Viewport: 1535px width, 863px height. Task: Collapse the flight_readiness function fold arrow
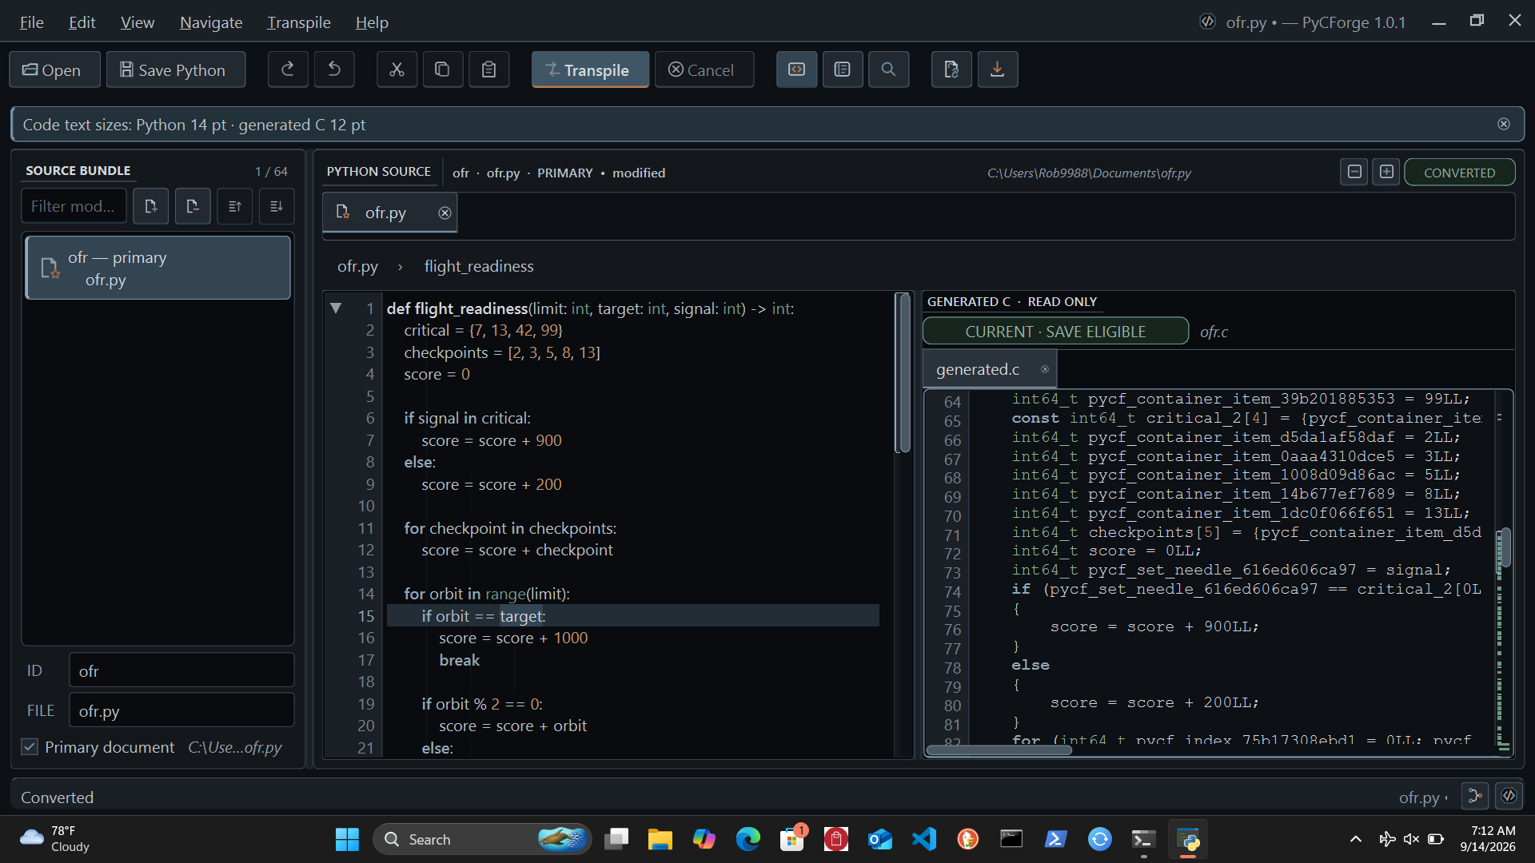pyautogui.click(x=336, y=308)
